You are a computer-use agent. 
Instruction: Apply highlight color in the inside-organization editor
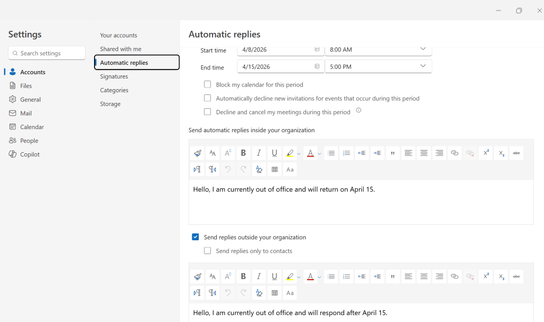click(x=290, y=153)
